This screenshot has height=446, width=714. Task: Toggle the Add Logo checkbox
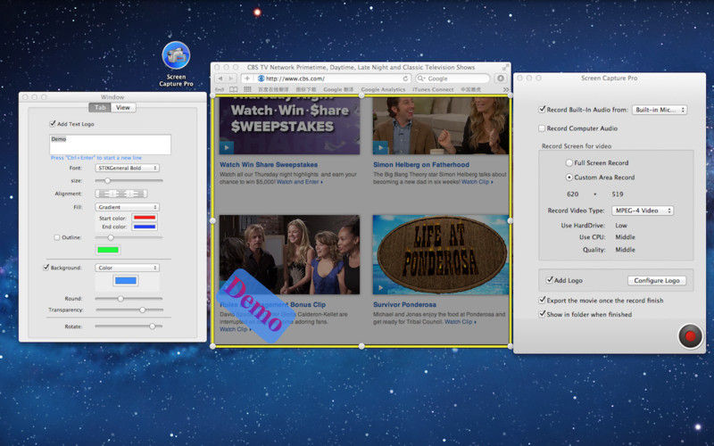coord(550,280)
